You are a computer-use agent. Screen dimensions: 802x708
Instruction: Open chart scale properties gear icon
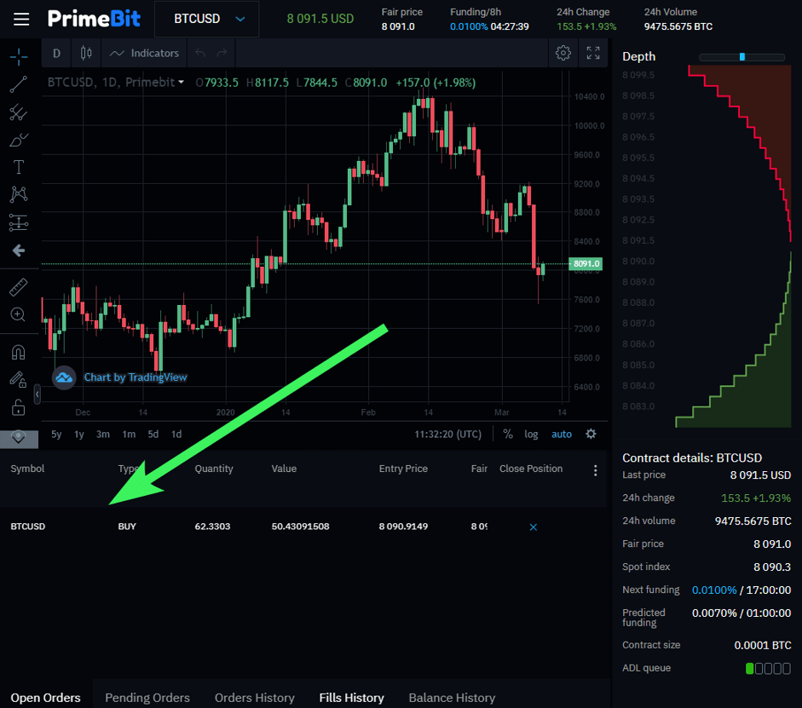[591, 434]
